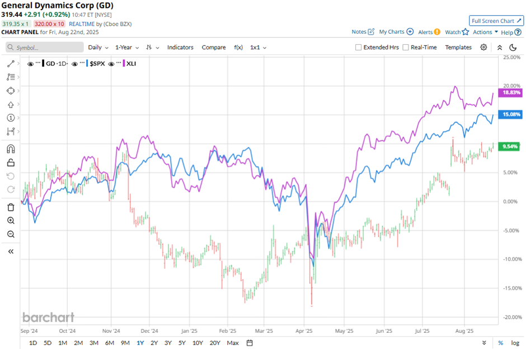The image size is (526, 349).
Task: Click the Watch star icon
Action: 465,32
